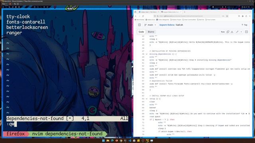Open Firefox from the Windows taskbar
The image size is (255, 143).
(x=117, y=141)
